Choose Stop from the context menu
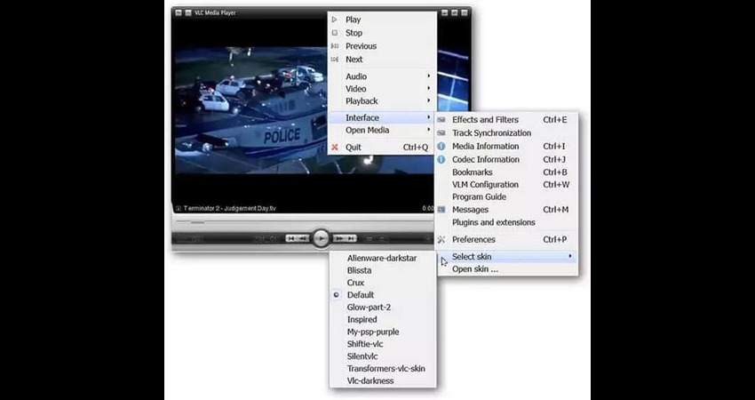755x400 pixels. point(382,33)
